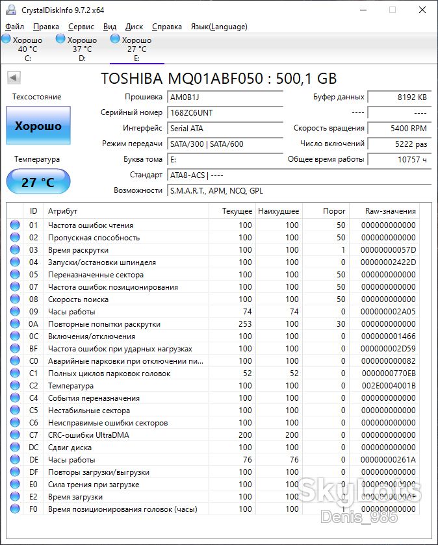The image size is (438, 545).
Task: Click the Атрибут column header
Action: pyautogui.click(x=126, y=211)
